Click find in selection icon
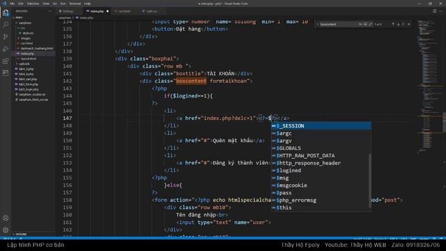Screen dimensions: 446x251 tap(403, 24)
